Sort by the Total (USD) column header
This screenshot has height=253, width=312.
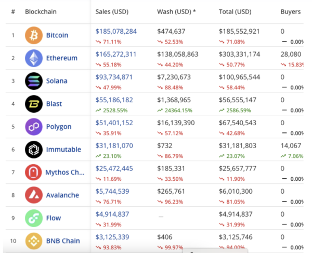point(235,12)
